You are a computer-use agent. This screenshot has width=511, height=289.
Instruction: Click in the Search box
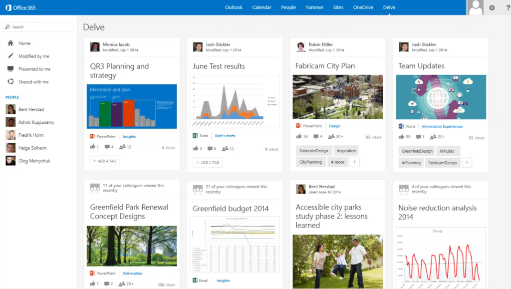39,27
